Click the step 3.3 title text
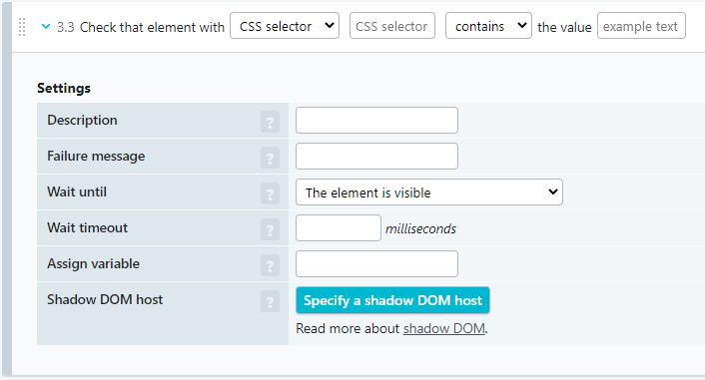This screenshot has width=705, height=380. click(140, 27)
